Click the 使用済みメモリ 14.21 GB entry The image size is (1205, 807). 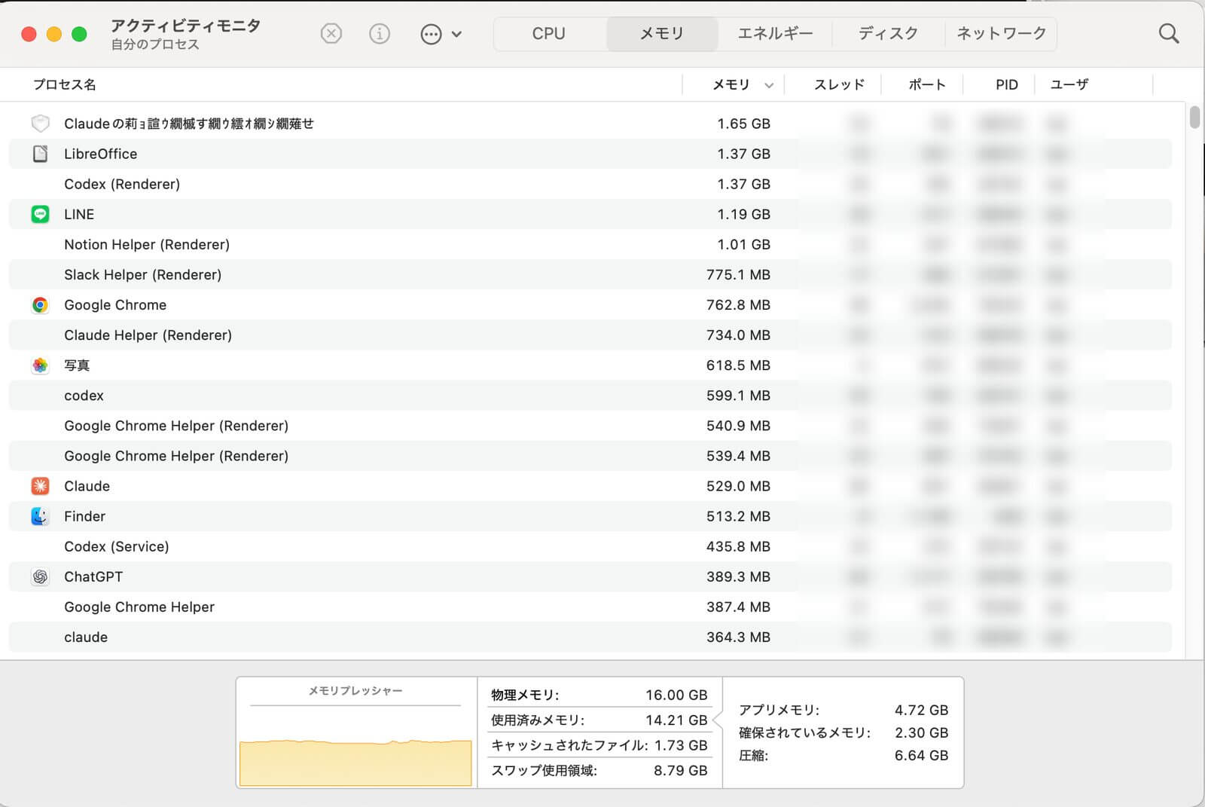point(599,720)
